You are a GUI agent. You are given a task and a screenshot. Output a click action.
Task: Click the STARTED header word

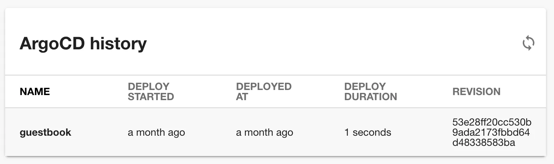[151, 97]
